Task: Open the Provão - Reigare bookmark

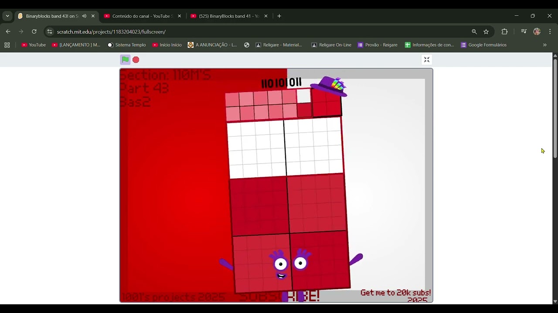Action: [378, 45]
